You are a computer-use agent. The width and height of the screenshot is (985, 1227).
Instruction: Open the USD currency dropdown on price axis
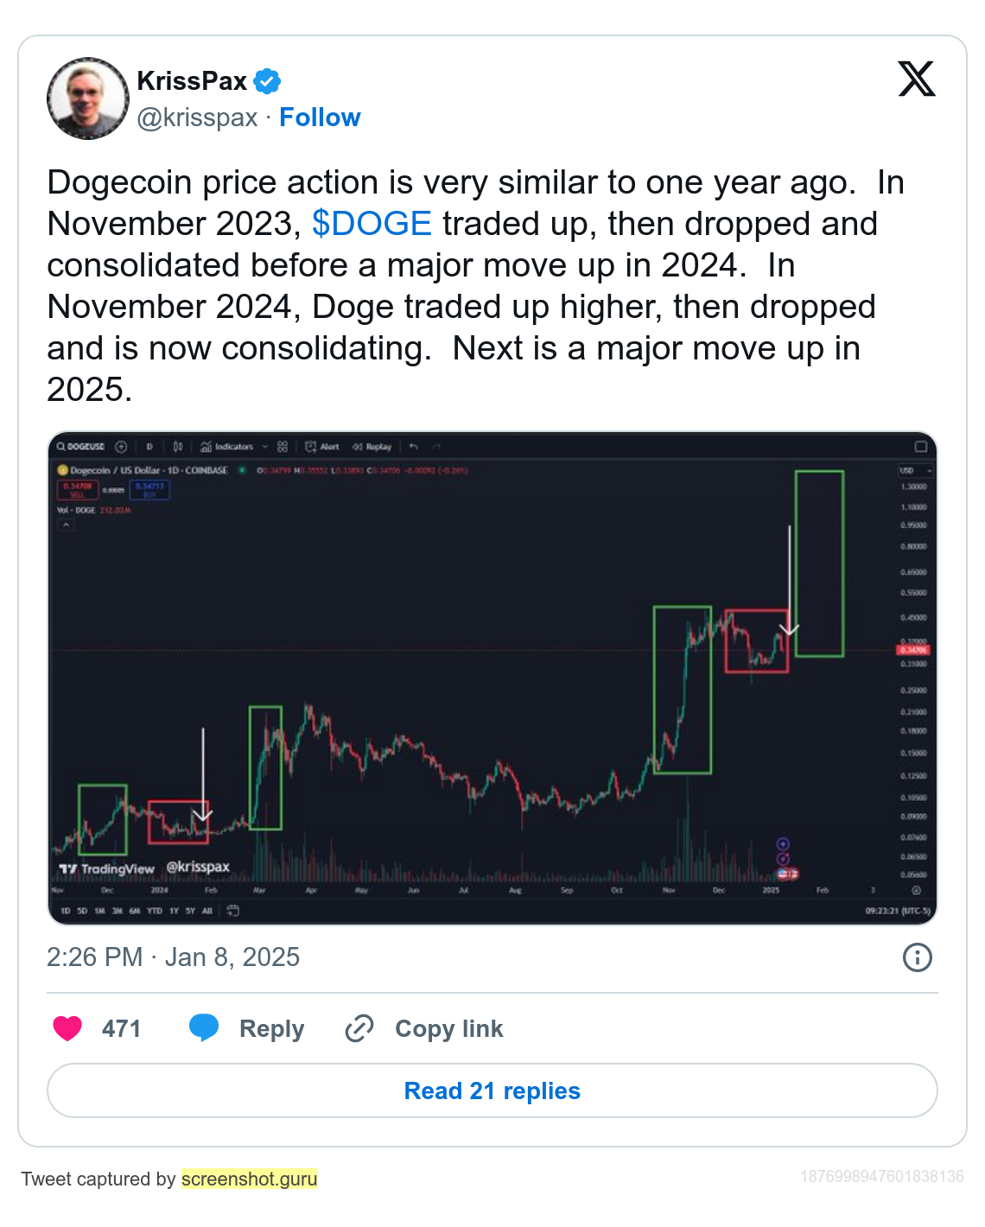(915, 471)
